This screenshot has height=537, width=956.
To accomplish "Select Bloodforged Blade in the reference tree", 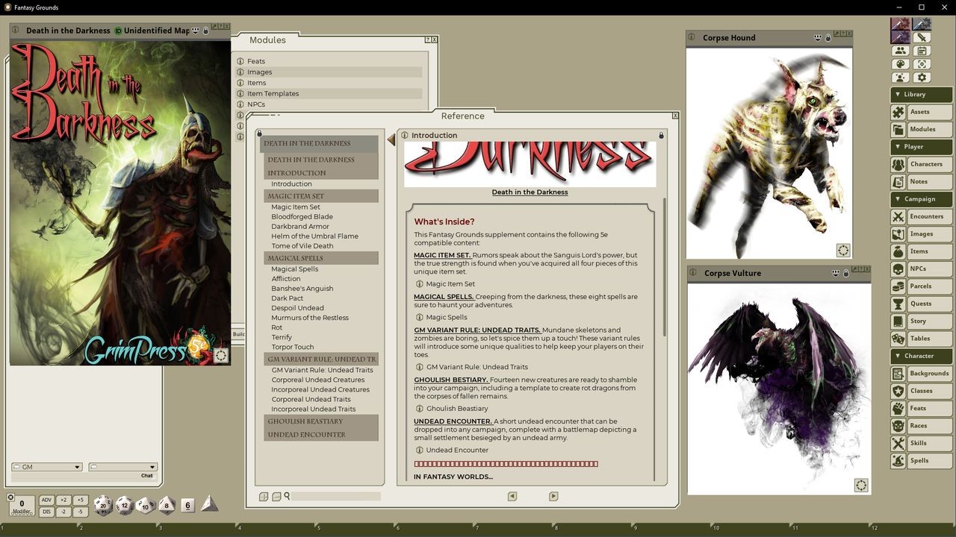I will pyautogui.click(x=301, y=216).
